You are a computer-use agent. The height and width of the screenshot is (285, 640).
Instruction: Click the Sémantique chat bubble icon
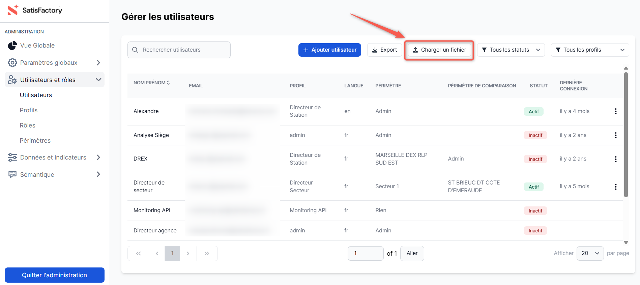coord(12,174)
